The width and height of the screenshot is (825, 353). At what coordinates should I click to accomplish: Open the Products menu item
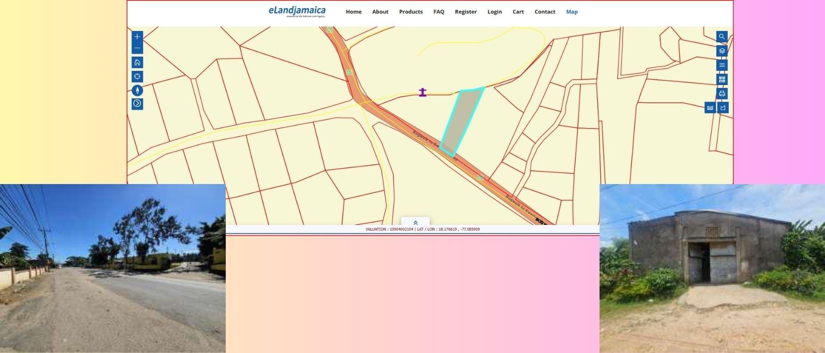click(x=411, y=12)
